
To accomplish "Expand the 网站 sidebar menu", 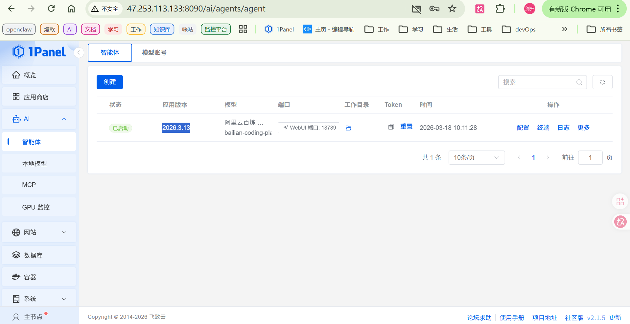I will (x=64, y=232).
